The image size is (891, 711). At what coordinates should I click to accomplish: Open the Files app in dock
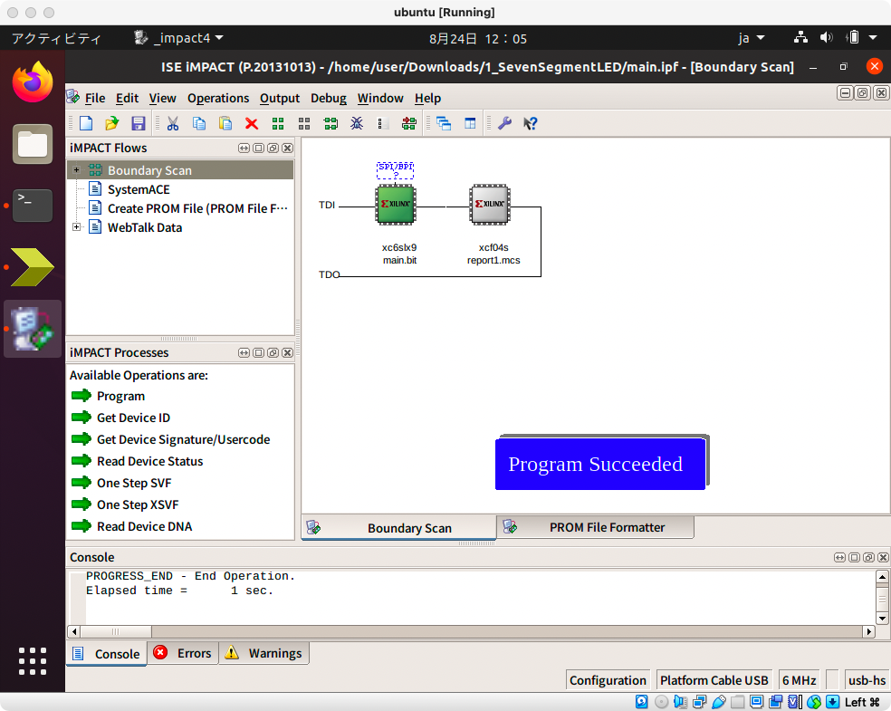33,144
